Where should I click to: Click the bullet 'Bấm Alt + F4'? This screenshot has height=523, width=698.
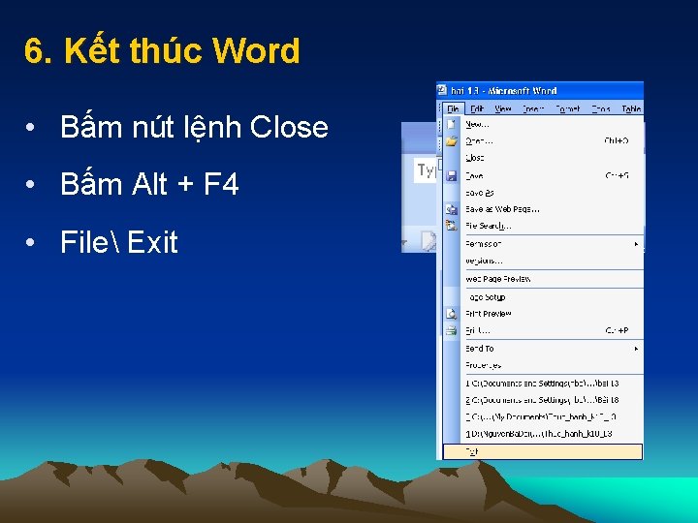(x=149, y=184)
